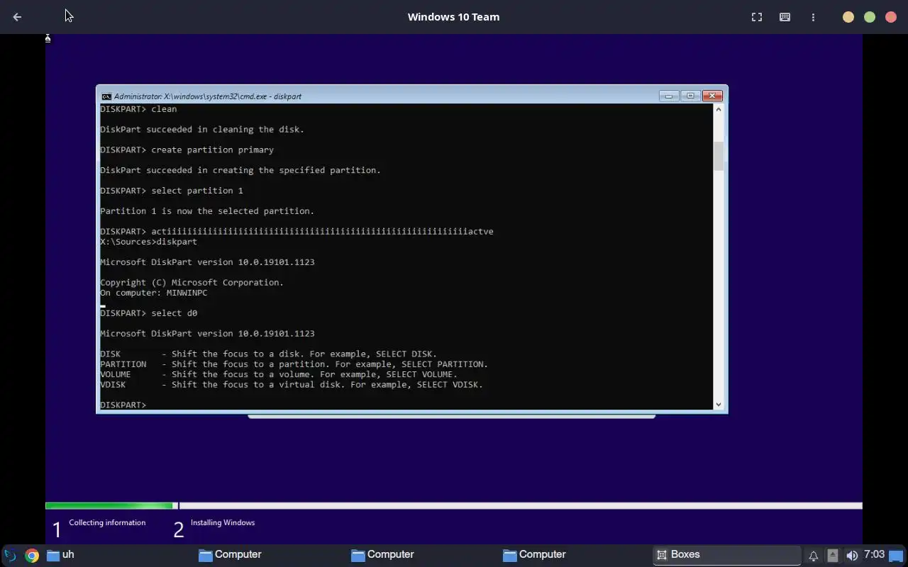Open the keyboard shortcuts icon in header
Viewport: 908px width, 567px height.
[x=785, y=17]
